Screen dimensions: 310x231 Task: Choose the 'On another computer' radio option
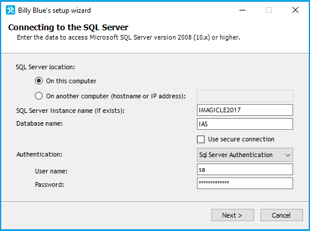tap(38, 96)
